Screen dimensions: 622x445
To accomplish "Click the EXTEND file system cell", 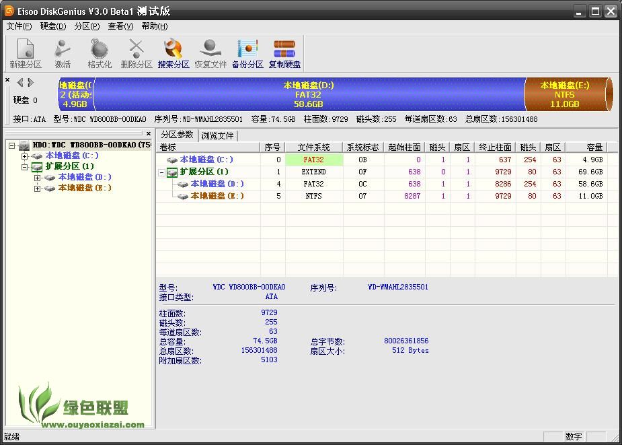I will point(314,172).
